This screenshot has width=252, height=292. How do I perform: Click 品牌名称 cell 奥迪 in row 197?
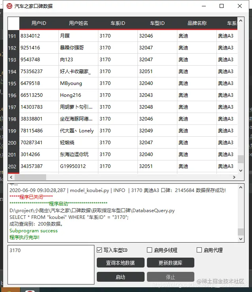pos(197,107)
